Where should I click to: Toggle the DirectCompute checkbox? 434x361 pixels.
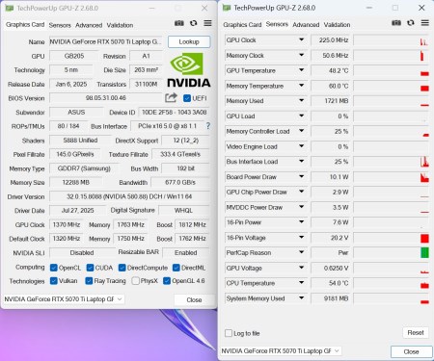click(x=122, y=268)
